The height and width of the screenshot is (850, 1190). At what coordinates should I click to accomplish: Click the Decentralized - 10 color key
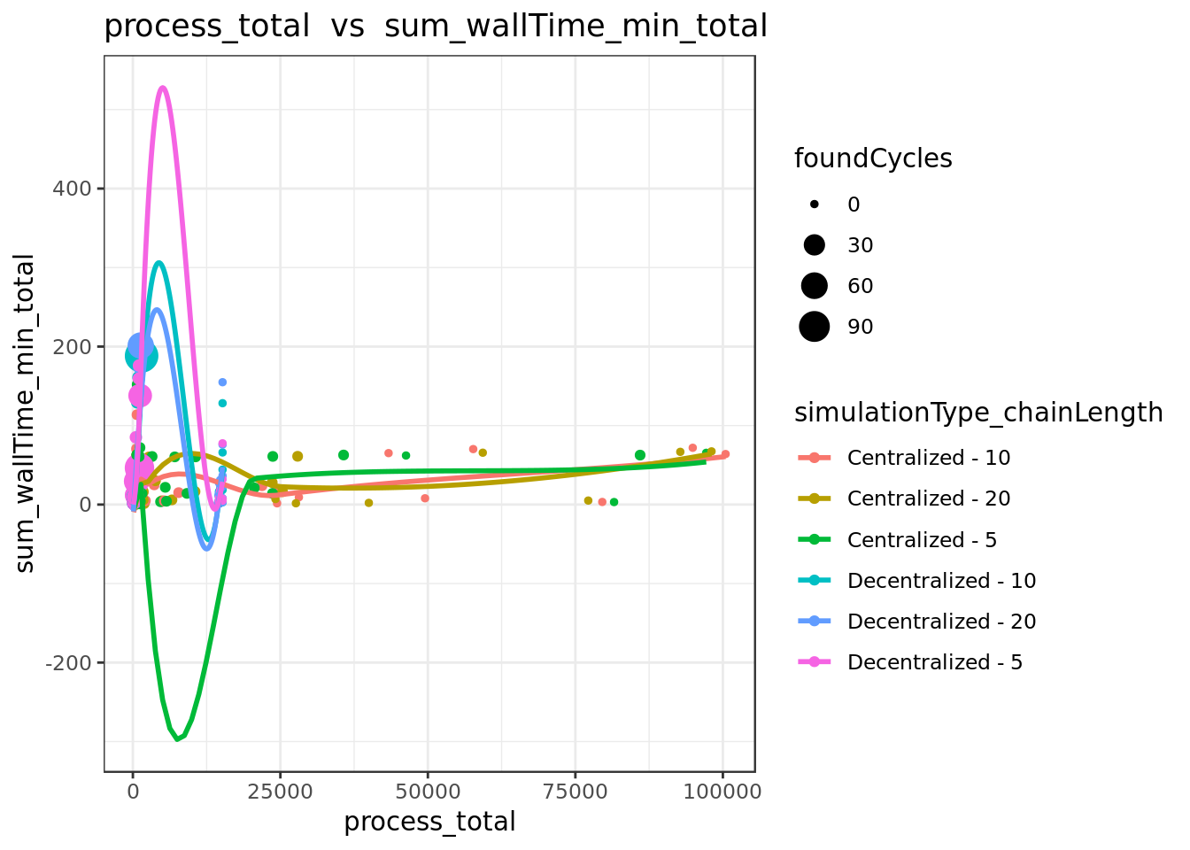tap(815, 581)
